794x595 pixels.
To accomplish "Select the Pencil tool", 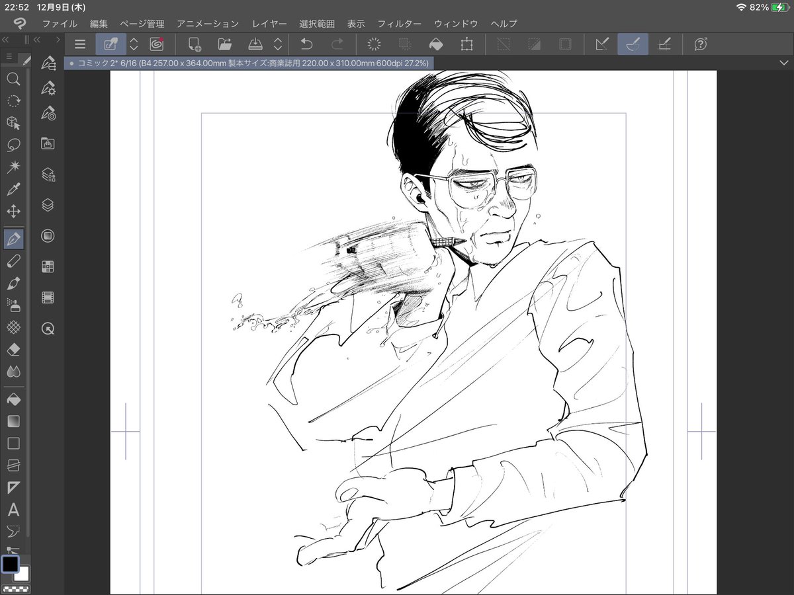I will click(13, 261).
